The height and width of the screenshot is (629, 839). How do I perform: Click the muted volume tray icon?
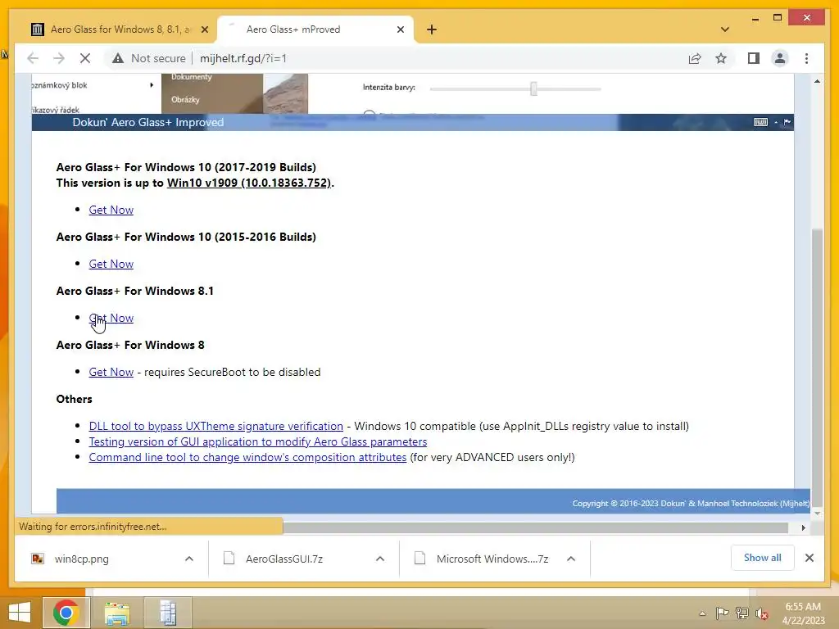coord(761,613)
